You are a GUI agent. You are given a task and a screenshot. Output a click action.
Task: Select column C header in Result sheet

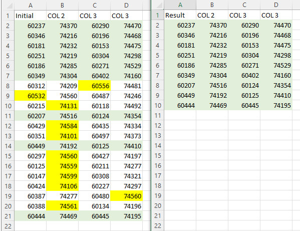244,5
